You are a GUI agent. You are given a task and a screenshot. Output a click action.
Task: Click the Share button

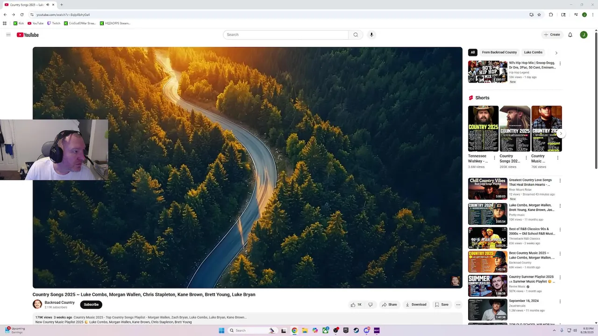tap(389, 305)
